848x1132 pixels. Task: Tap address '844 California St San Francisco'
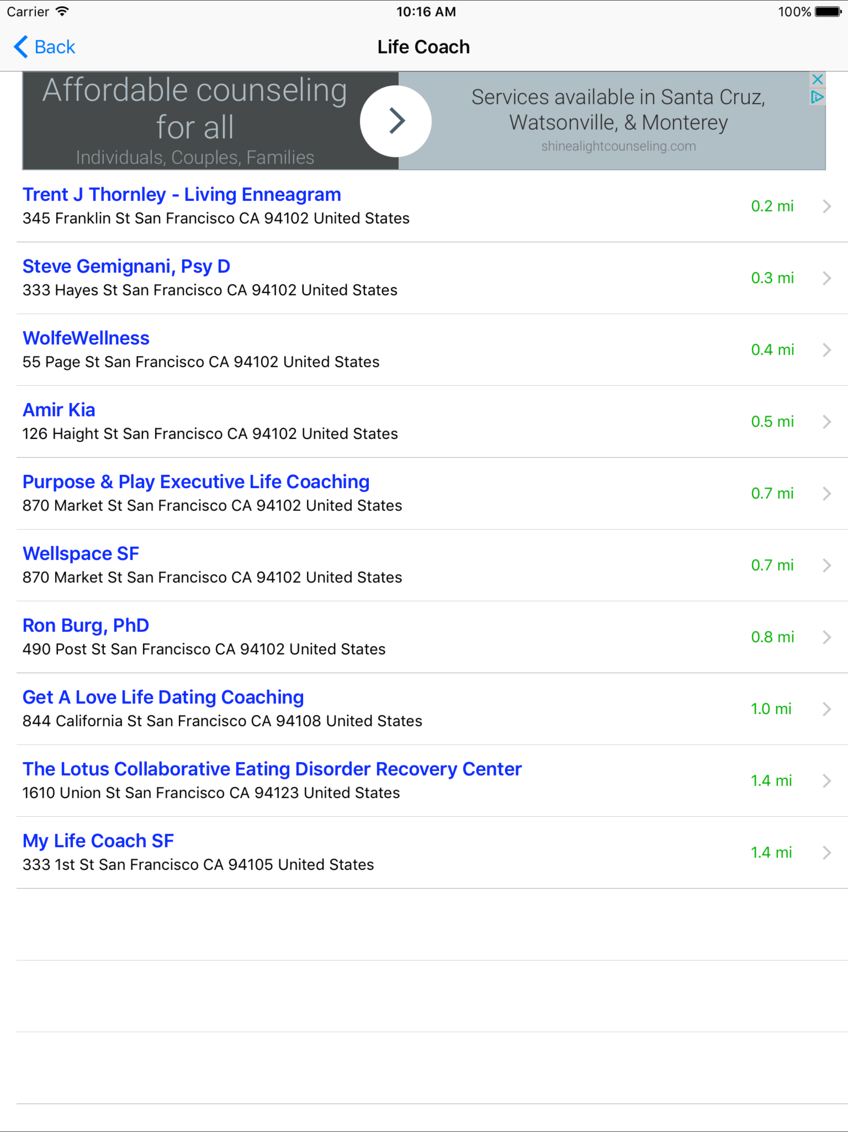tap(222, 721)
